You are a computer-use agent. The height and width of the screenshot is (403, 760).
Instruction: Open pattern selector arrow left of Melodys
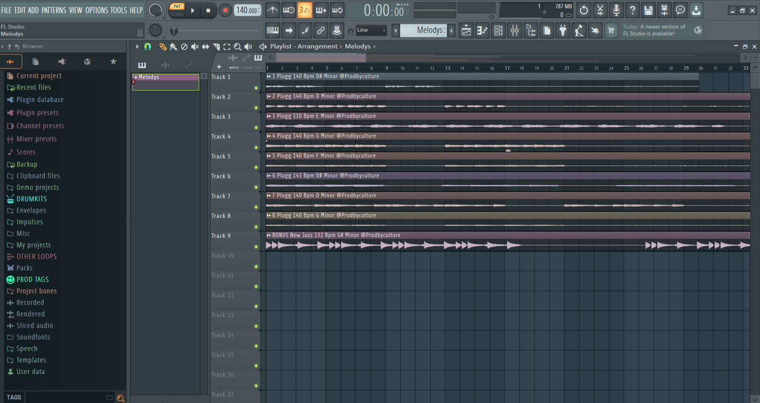tap(396, 30)
